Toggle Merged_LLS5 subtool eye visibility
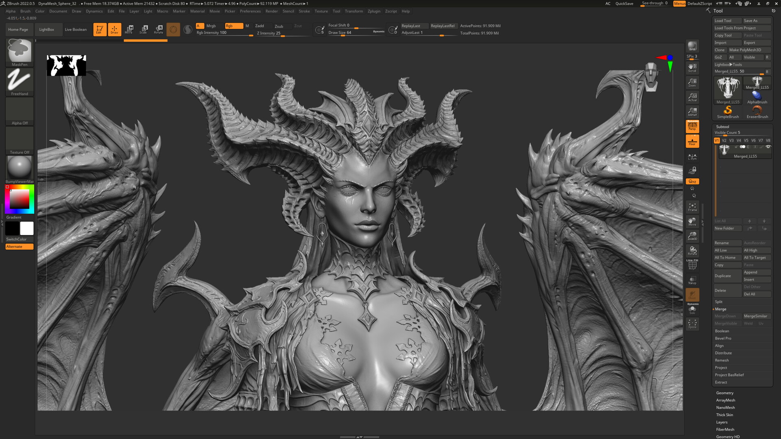Viewport: 781px width, 439px height. [768, 147]
